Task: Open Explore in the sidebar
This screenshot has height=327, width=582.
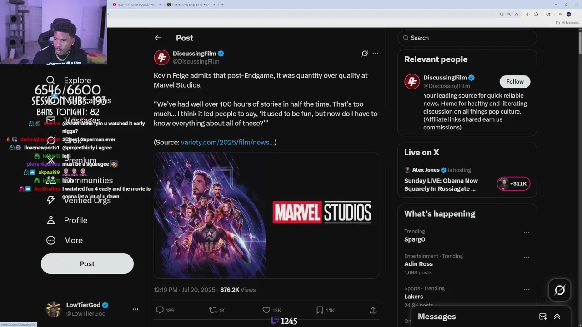Action: [x=69, y=80]
